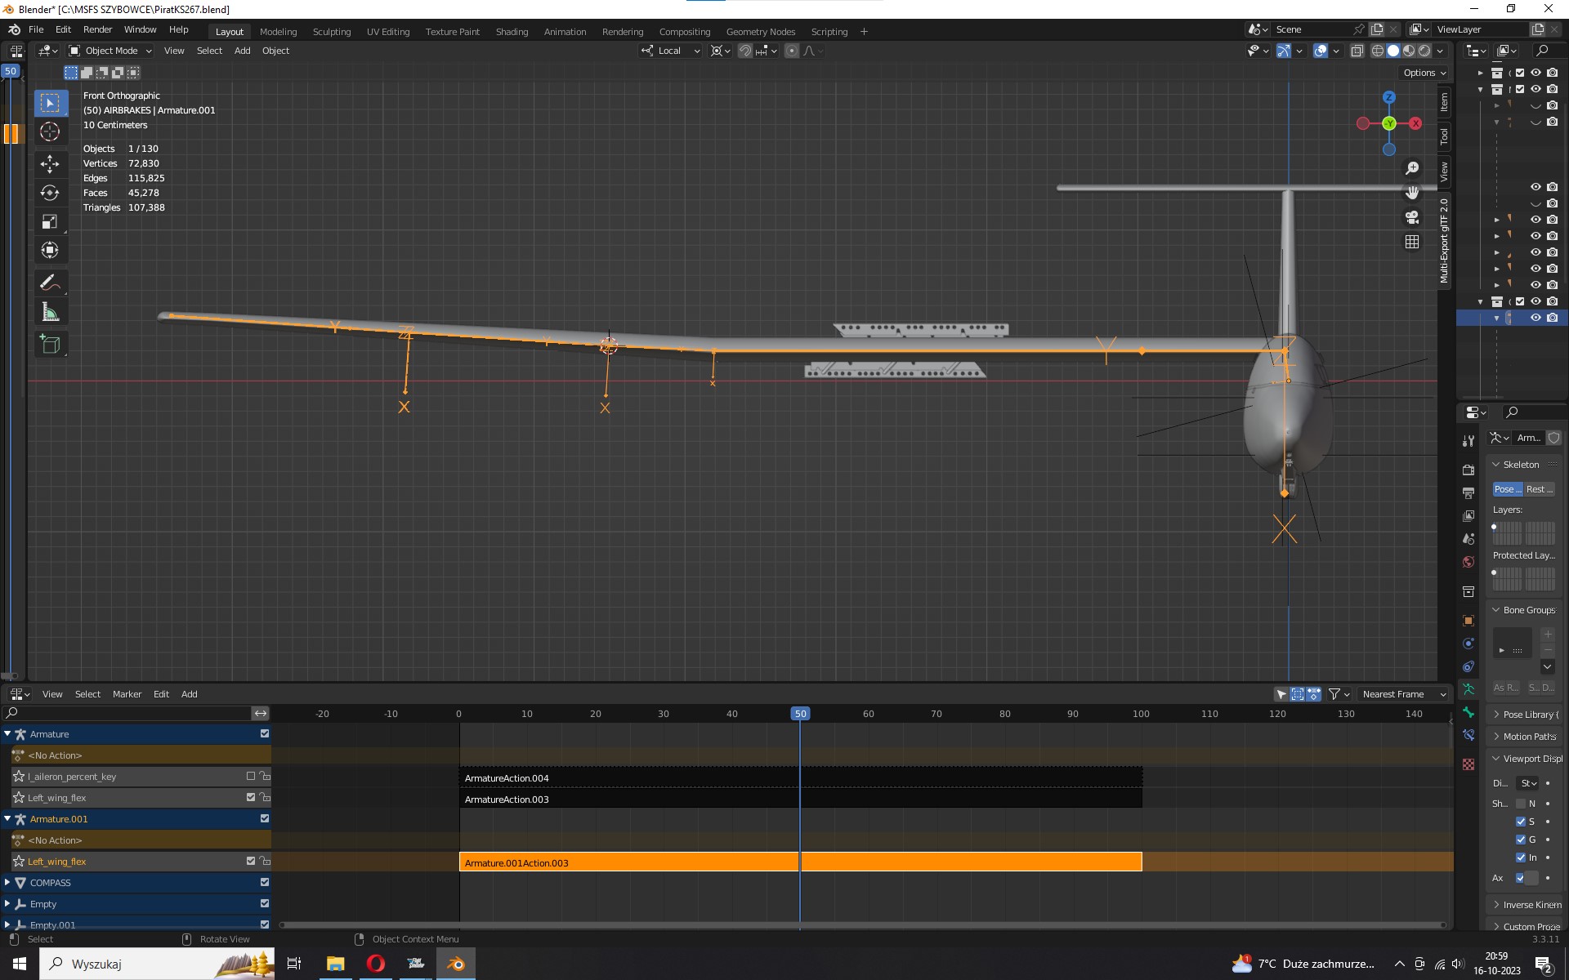Mute the l_aileron_percent_key track checkbox
The height and width of the screenshot is (980, 1569).
tap(251, 776)
